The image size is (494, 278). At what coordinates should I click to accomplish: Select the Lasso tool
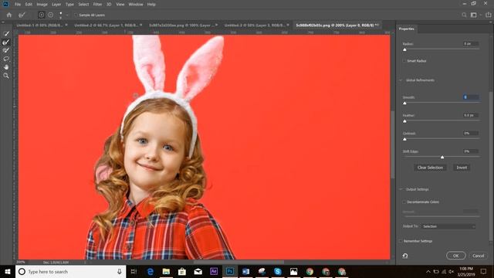coord(6,59)
